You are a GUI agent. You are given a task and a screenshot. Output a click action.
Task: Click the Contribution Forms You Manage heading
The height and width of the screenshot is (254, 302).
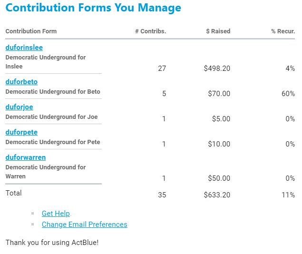point(93,8)
